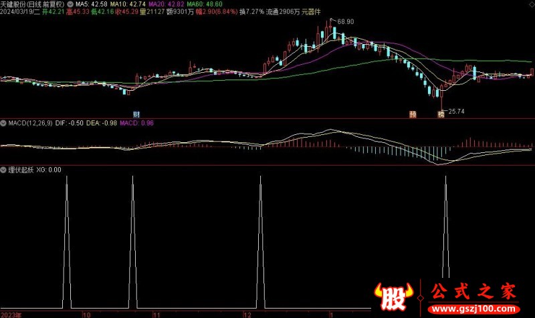Click the 25.74 low price label
This screenshot has width=535, height=318.
[x=456, y=111]
